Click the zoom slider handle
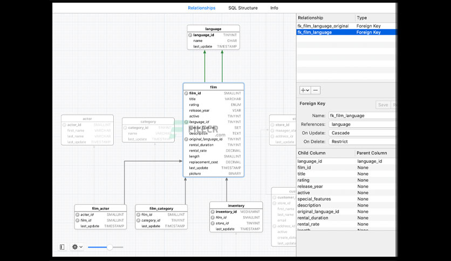The height and width of the screenshot is (261, 451). point(110,247)
